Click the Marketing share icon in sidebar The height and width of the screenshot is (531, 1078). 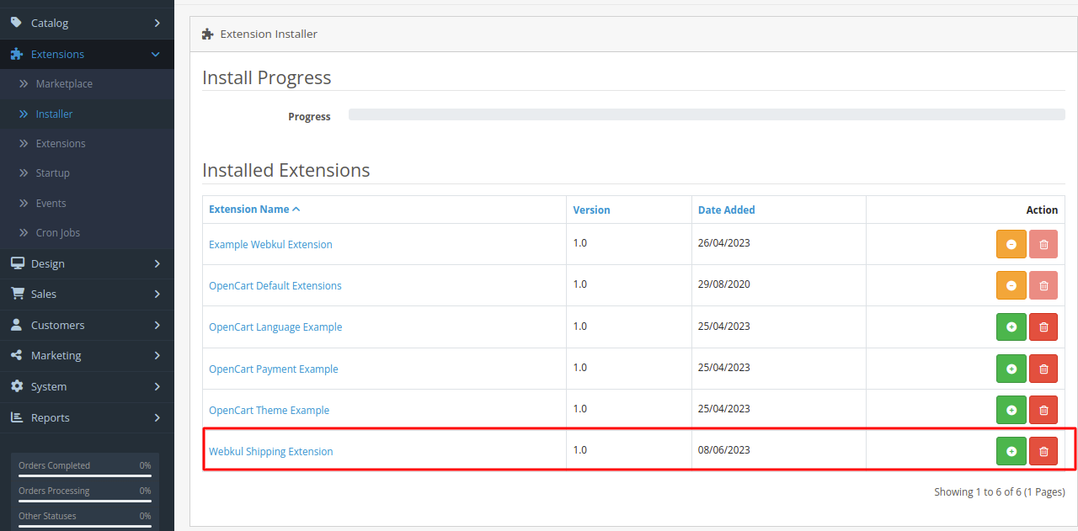[17, 355]
